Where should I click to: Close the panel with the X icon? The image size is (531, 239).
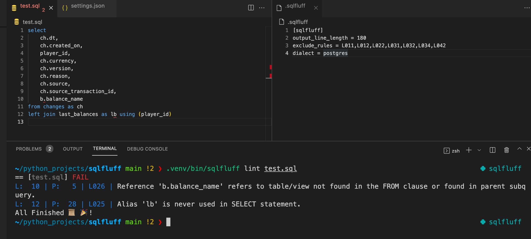pos(529,149)
